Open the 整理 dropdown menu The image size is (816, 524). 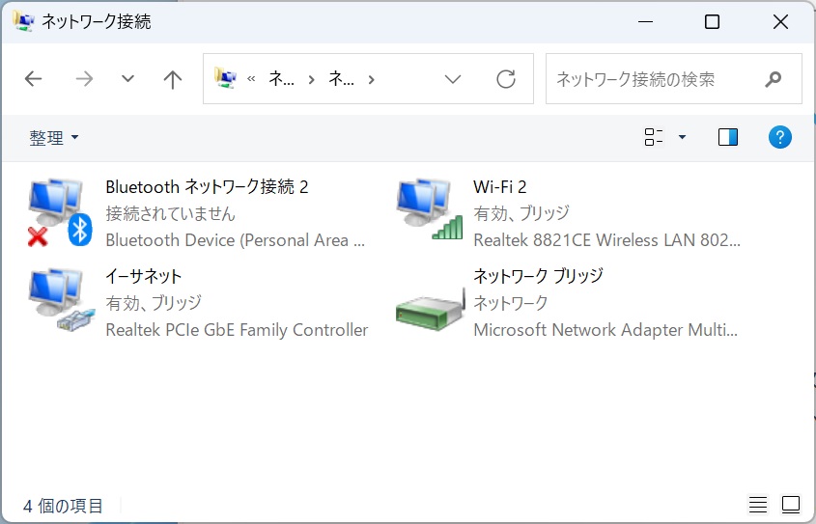point(54,138)
